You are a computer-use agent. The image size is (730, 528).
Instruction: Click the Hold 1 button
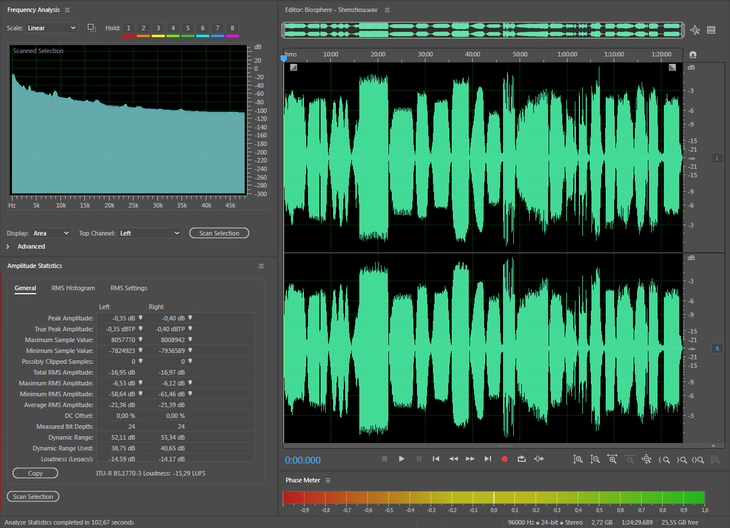pyautogui.click(x=129, y=28)
